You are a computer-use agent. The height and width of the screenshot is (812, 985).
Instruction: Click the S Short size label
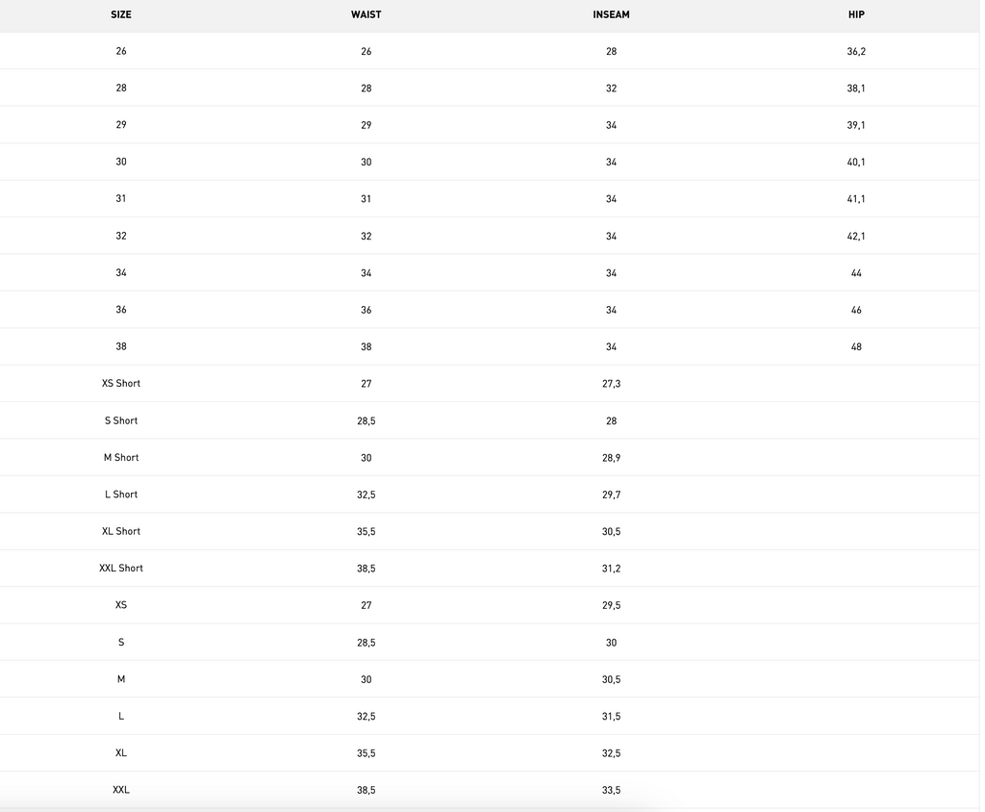121,420
